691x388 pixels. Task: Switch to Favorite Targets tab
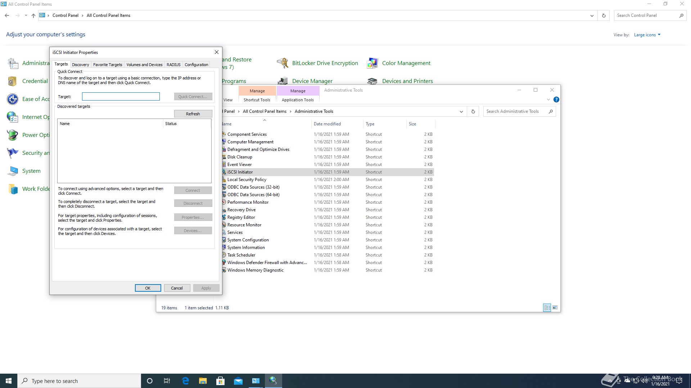click(x=108, y=65)
